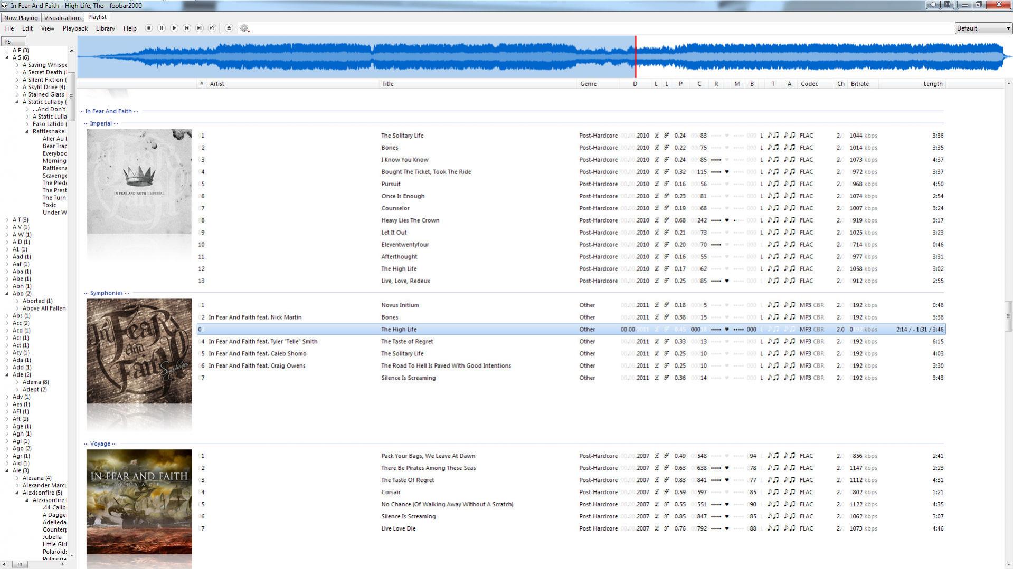
Task: Toggle the heart on Heavy Lies The Crown
Action: point(727,220)
